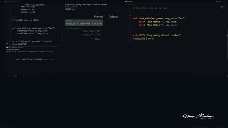Clear output using panel toolbar icon
Image resolution: width=228 pixels, height=128 pixels.
(x=214, y=75)
